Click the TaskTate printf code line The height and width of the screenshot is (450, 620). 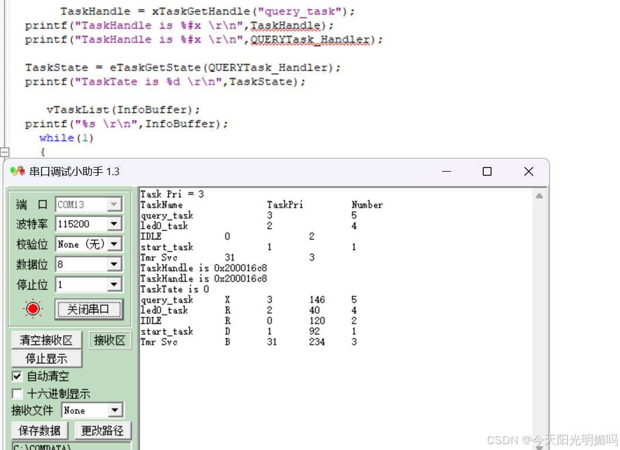coord(165,82)
